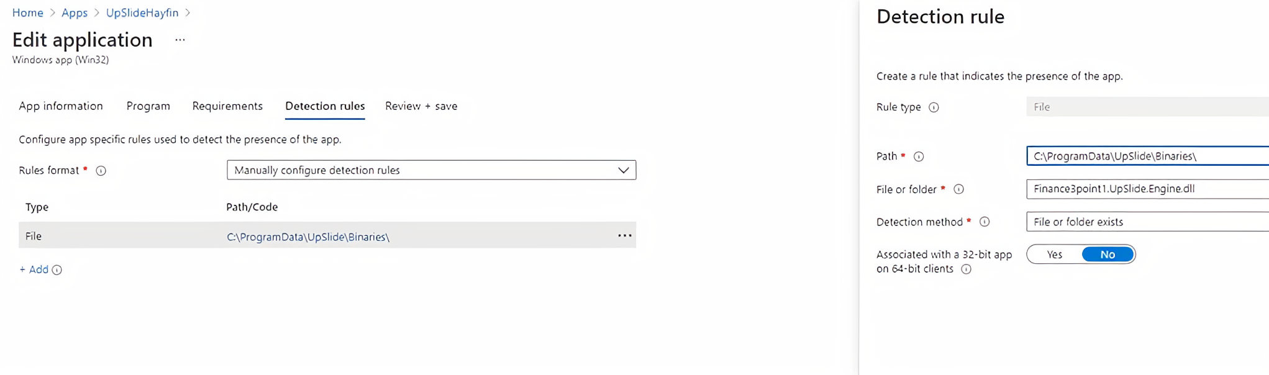The image size is (1269, 375).
Task: Open the UpSlideHayfin breadcrumb link
Action: coord(142,13)
